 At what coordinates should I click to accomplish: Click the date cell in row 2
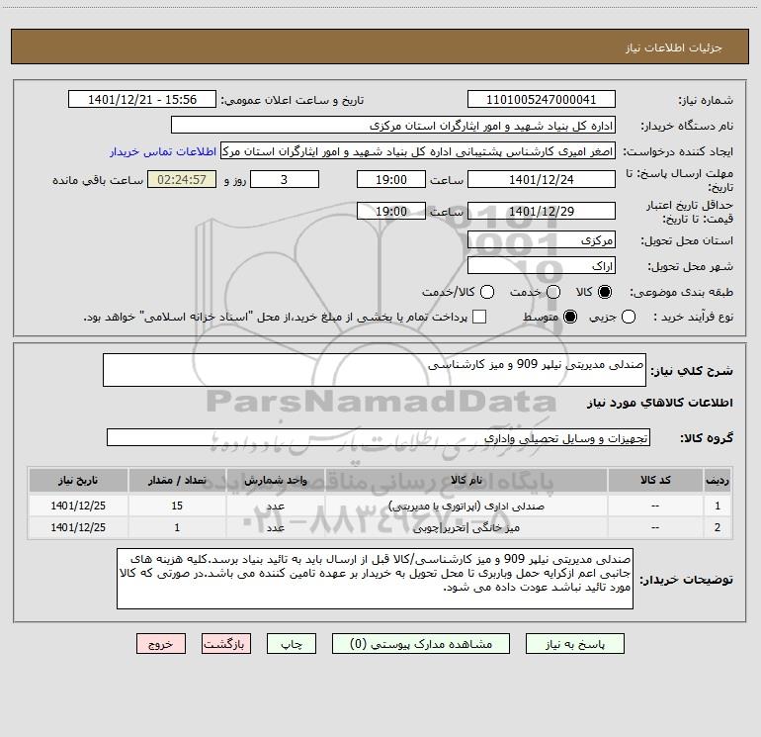78,527
